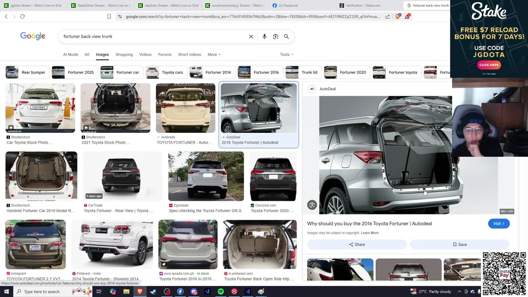528x297 pixels.
Task: Search inside image with lens icon on preview
Action: 312,205
